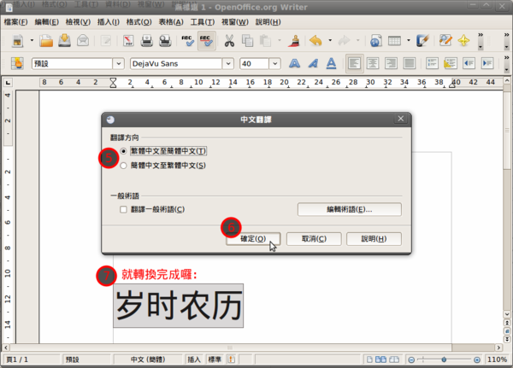513x368 pixels.
Task: Click the Cut scissors icon
Action: [229, 41]
